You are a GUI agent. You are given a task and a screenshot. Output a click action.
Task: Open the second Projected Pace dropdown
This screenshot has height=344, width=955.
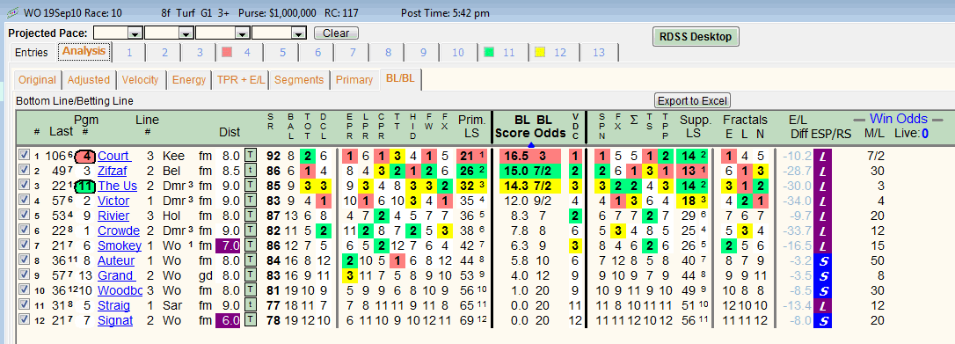pos(170,33)
